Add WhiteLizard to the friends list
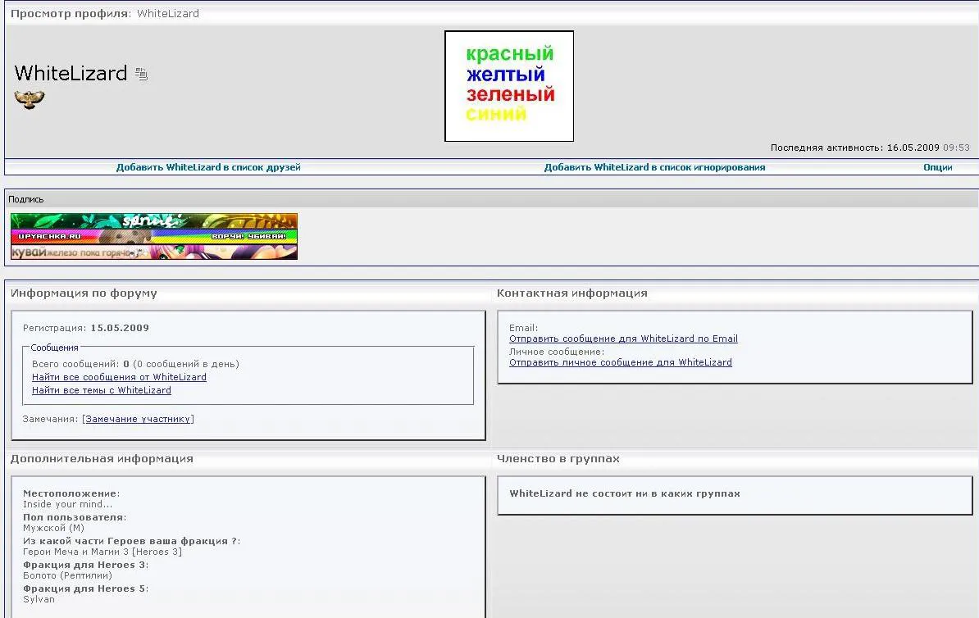Screen dimensions: 979x618 [x=208, y=167]
